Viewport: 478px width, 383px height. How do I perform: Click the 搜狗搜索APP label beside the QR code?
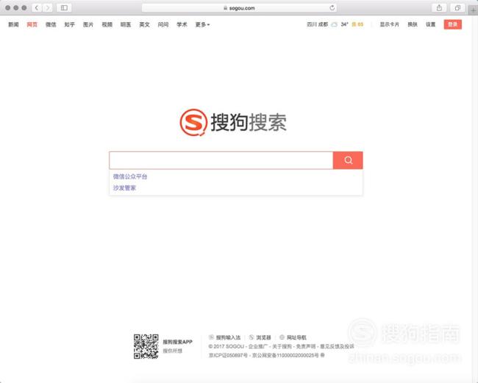tap(178, 342)
